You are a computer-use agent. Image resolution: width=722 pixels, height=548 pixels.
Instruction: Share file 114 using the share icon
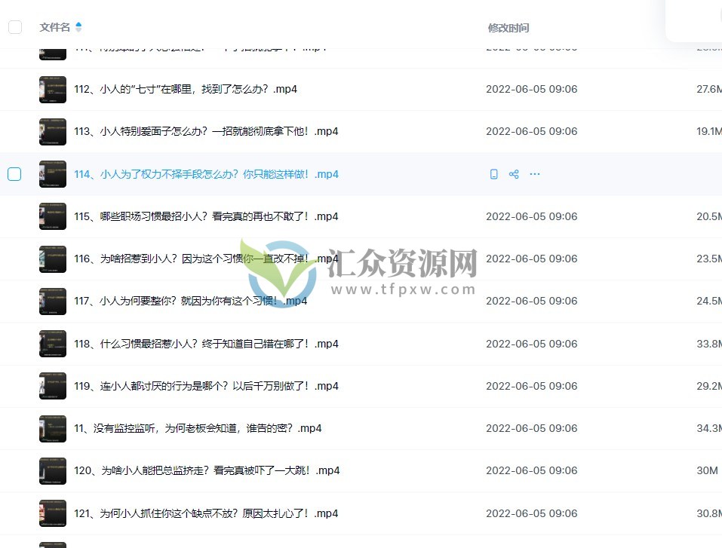[x=514, y=174]
